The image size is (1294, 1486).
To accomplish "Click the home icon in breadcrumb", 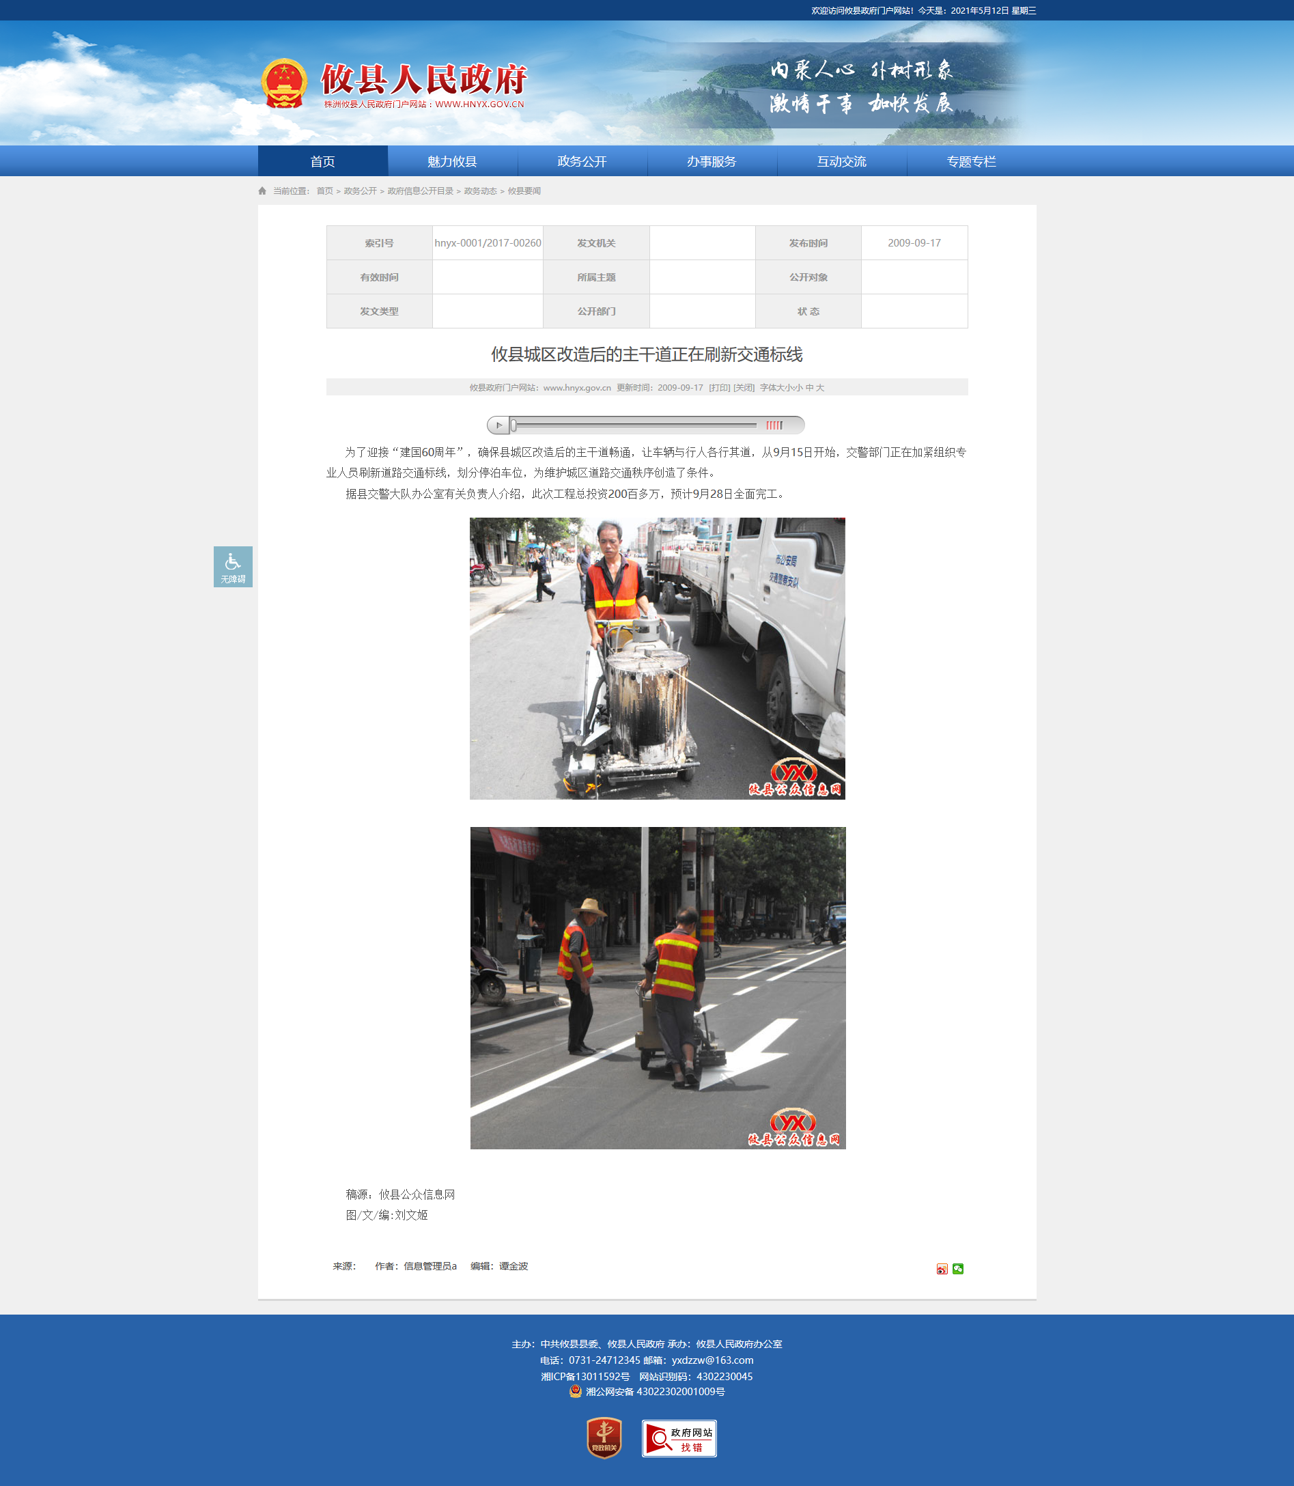I will pyautogui.click(x=262, y=191).
